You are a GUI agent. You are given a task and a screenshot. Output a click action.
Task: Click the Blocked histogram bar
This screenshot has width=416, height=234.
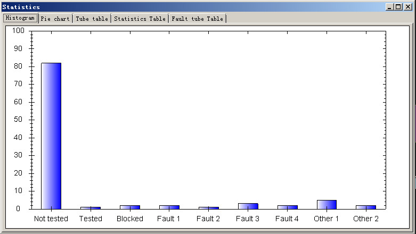tap(130, 207)
